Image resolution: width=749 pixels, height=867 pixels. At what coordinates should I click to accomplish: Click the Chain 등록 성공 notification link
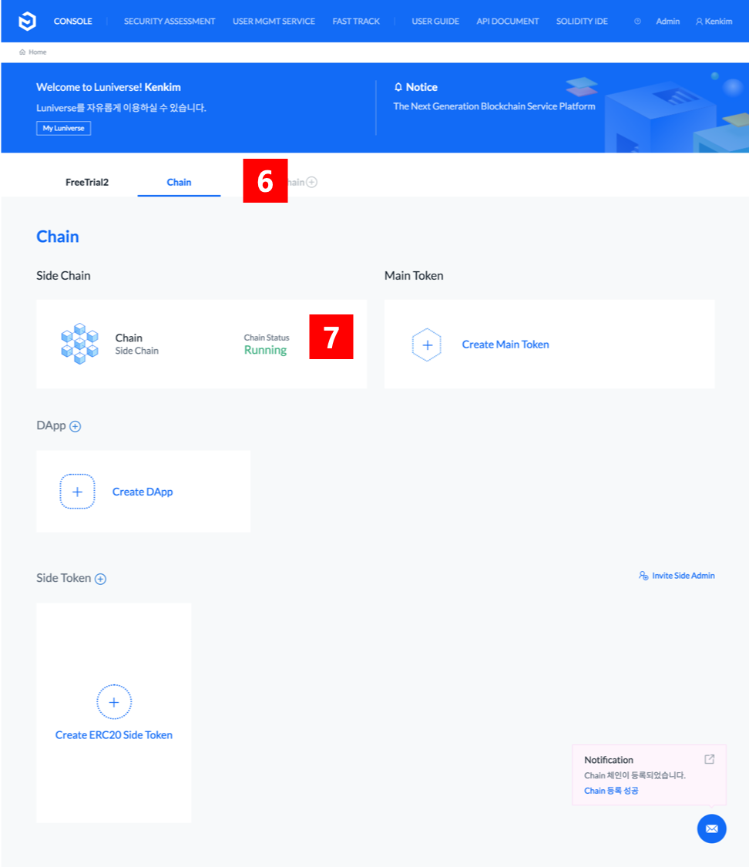tap(611, 791)
